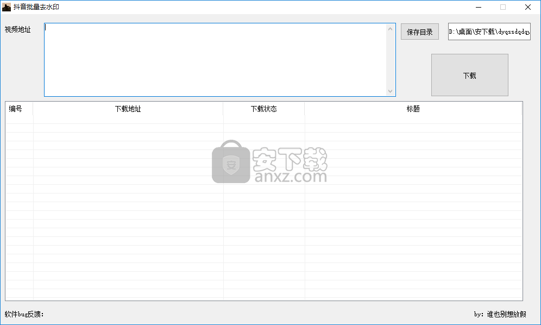Click the 抖音批量去水印 window title text
This screenshot has height=325, width=541.
[x=36, y=7]
